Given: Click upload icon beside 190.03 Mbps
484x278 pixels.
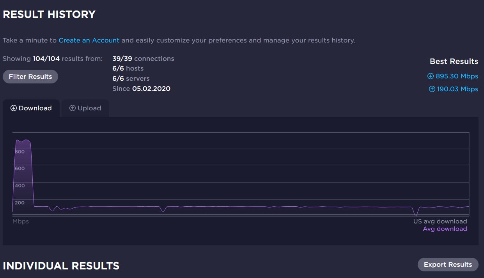Looking at the screenshot, I should pyautogui.click(x=432, y=89).
